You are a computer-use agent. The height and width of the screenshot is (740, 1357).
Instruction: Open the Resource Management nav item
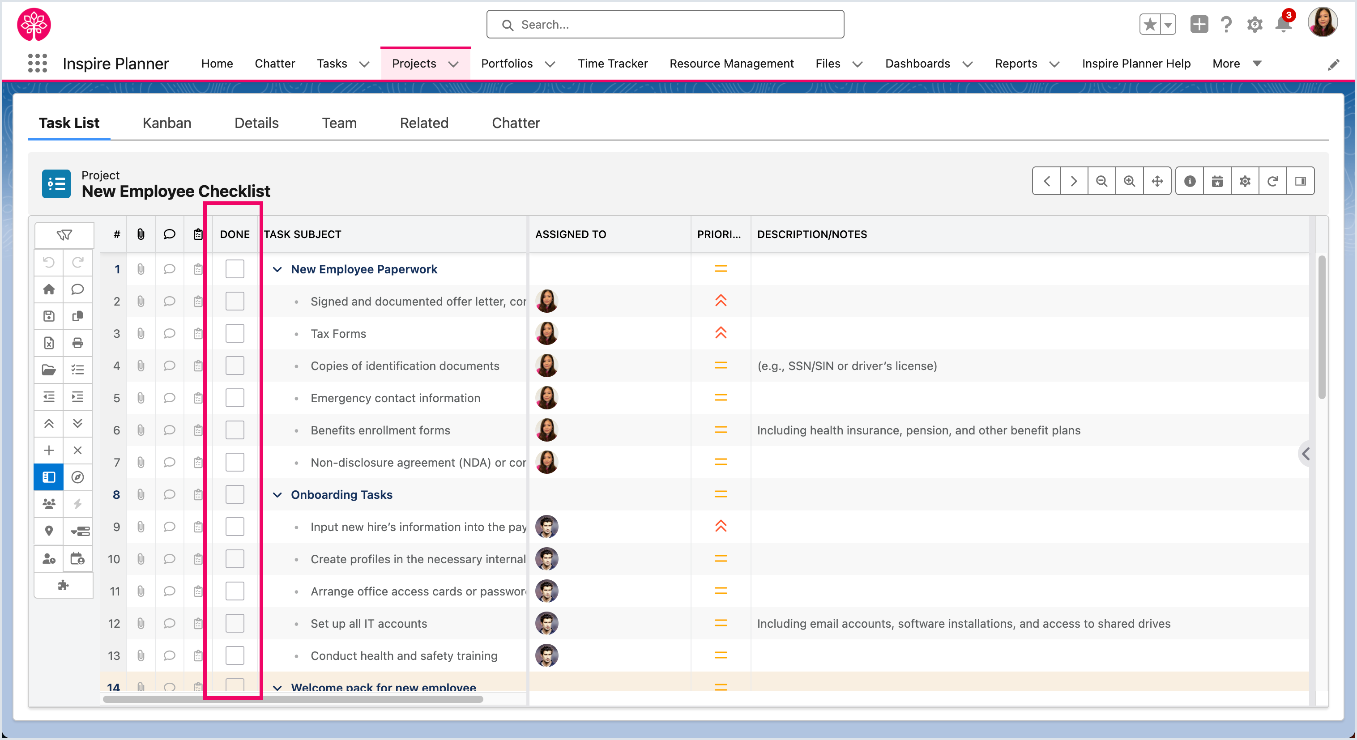coord(732,64)
